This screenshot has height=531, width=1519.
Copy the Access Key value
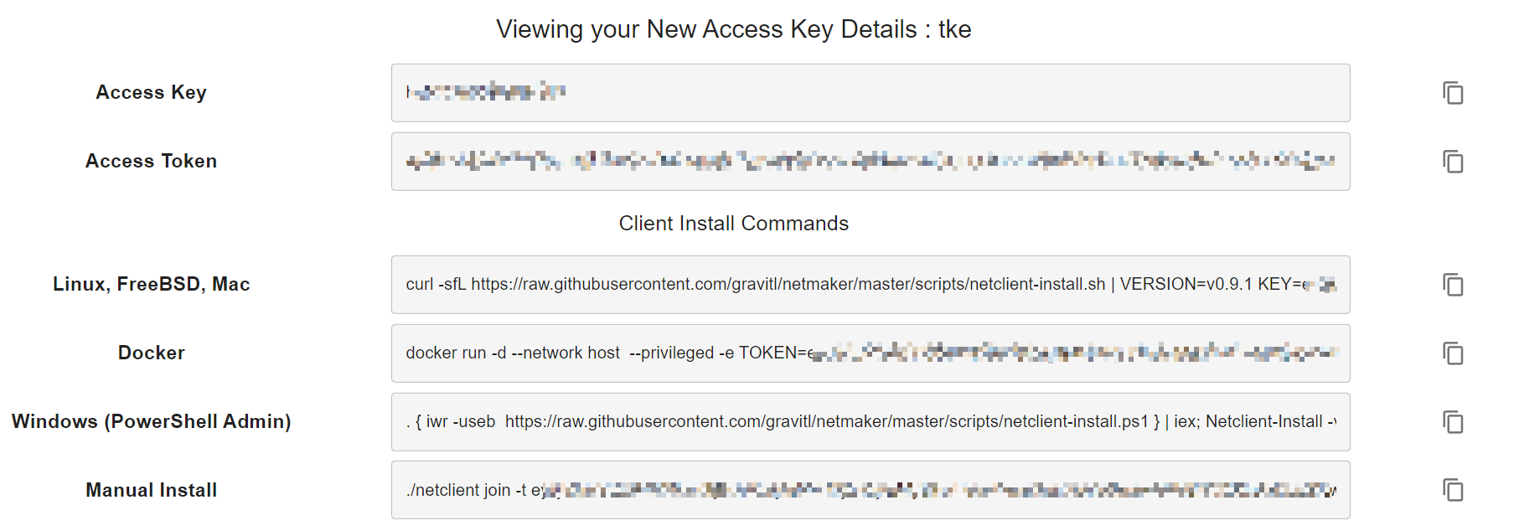click(x=1453, y=93)
